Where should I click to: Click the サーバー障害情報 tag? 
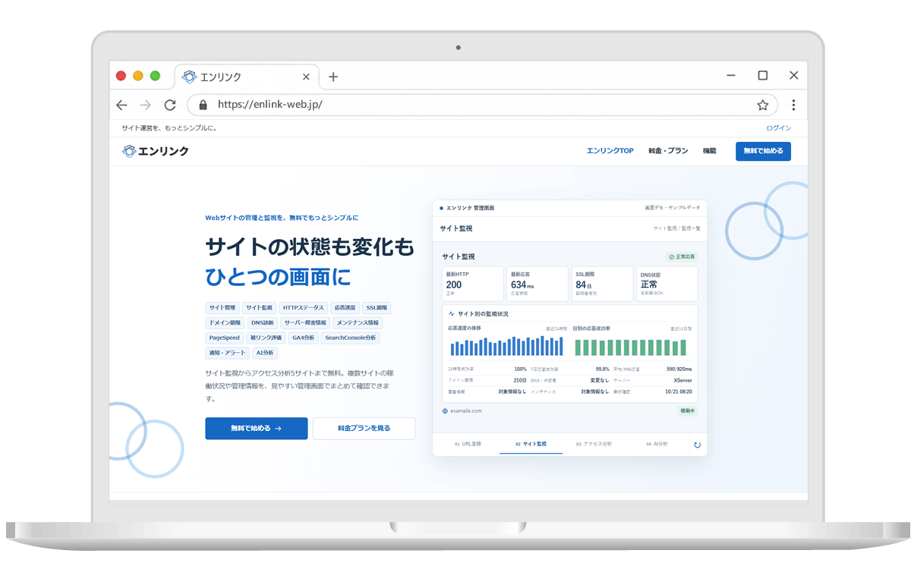point(305,322)
